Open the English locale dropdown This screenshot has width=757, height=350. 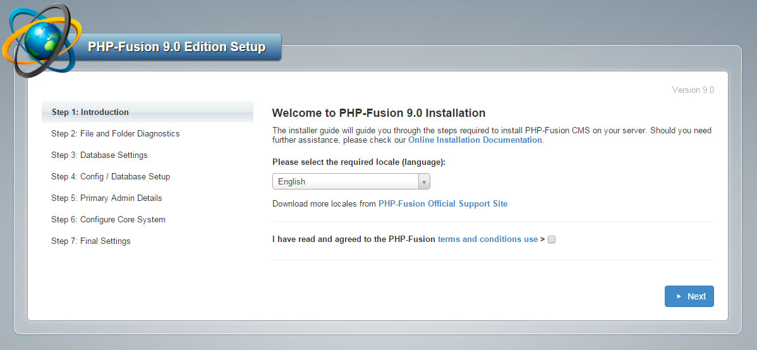pos(345,181)
